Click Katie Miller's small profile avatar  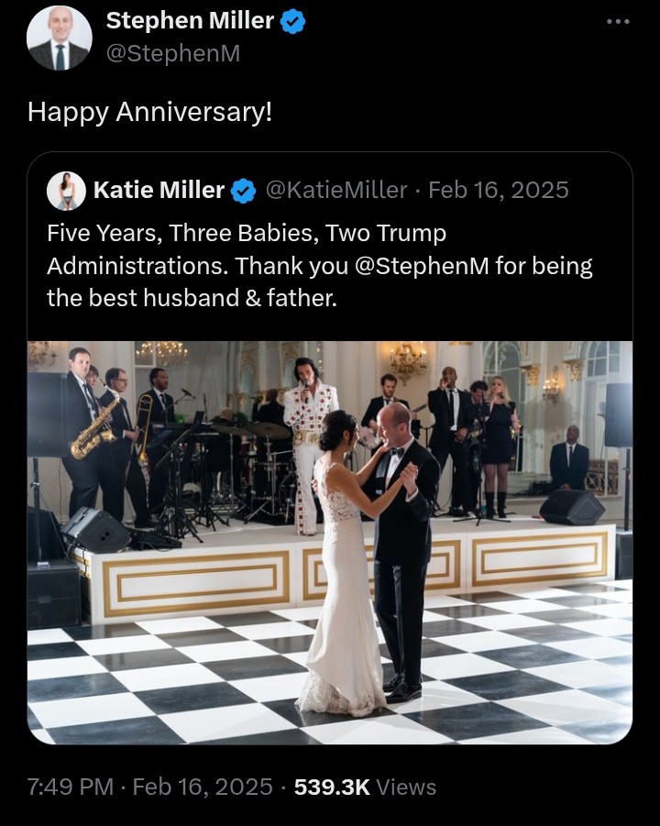tap(66, 191)
